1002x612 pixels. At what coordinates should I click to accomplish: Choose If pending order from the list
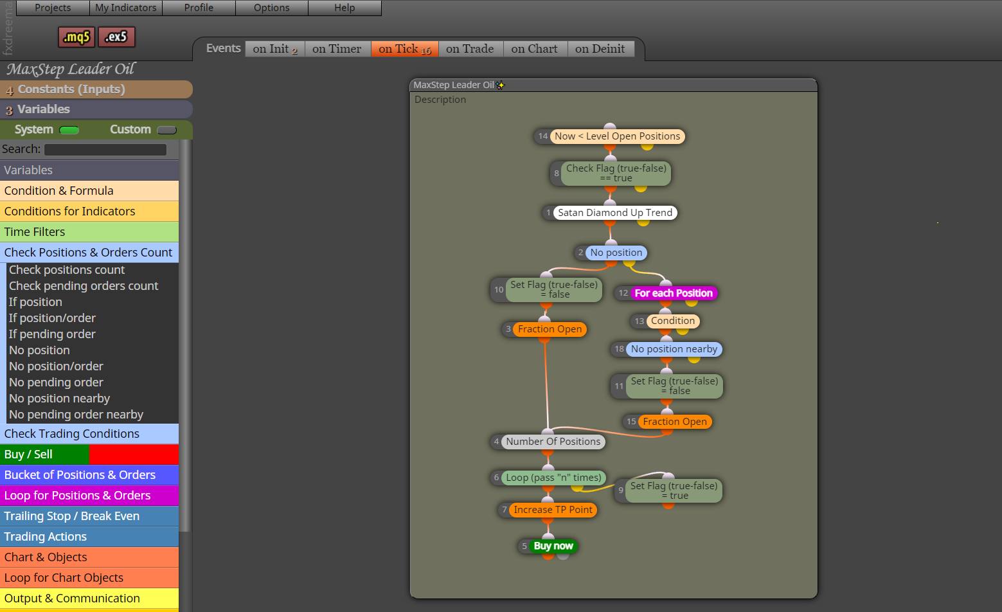[52, 334]
